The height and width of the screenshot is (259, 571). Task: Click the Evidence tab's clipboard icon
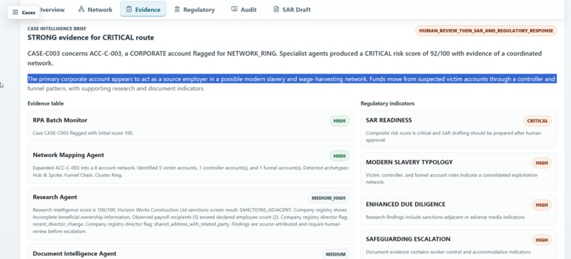tap(129, 9)
